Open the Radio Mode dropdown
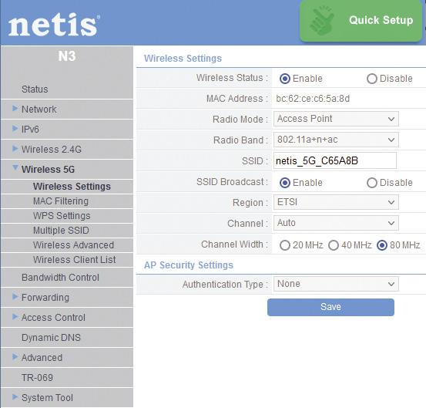 point(336,119)
